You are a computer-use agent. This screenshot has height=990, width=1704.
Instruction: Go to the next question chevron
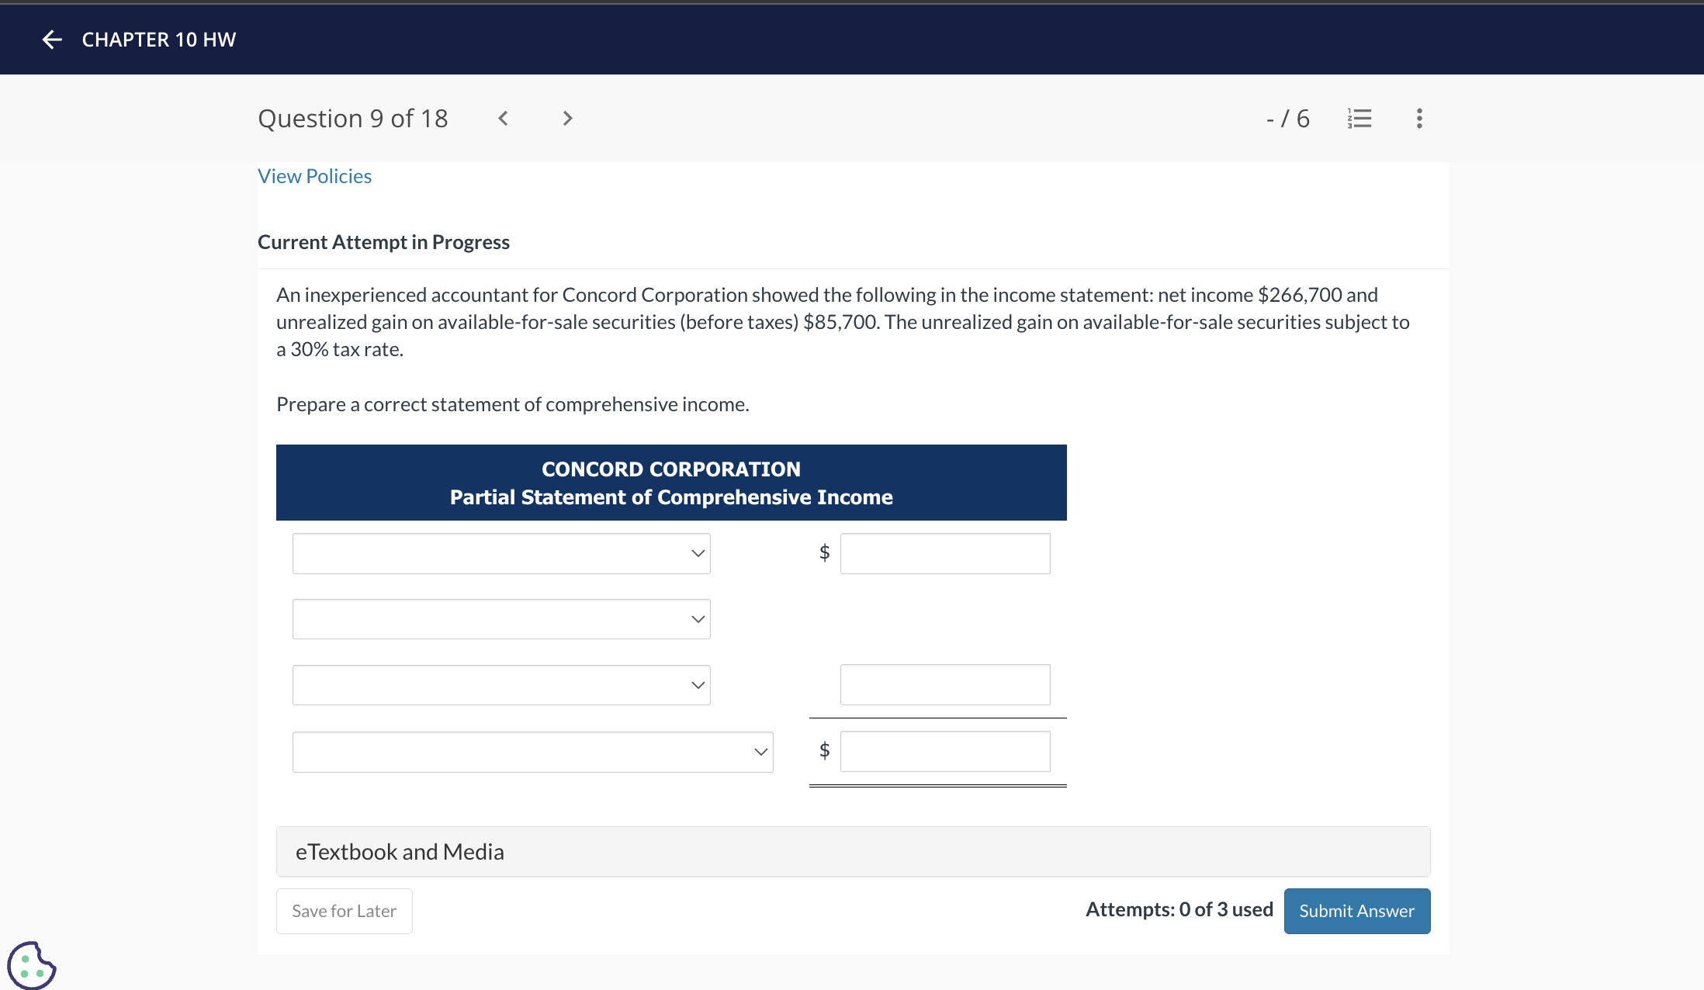567,118
